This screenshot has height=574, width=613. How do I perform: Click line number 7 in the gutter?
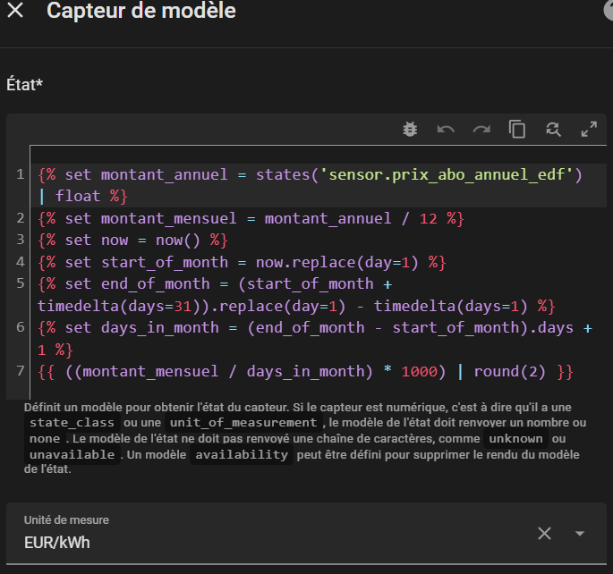tap(20, 371)
